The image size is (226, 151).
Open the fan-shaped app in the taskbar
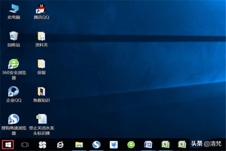pyautogui.click(x=42, y=144)
